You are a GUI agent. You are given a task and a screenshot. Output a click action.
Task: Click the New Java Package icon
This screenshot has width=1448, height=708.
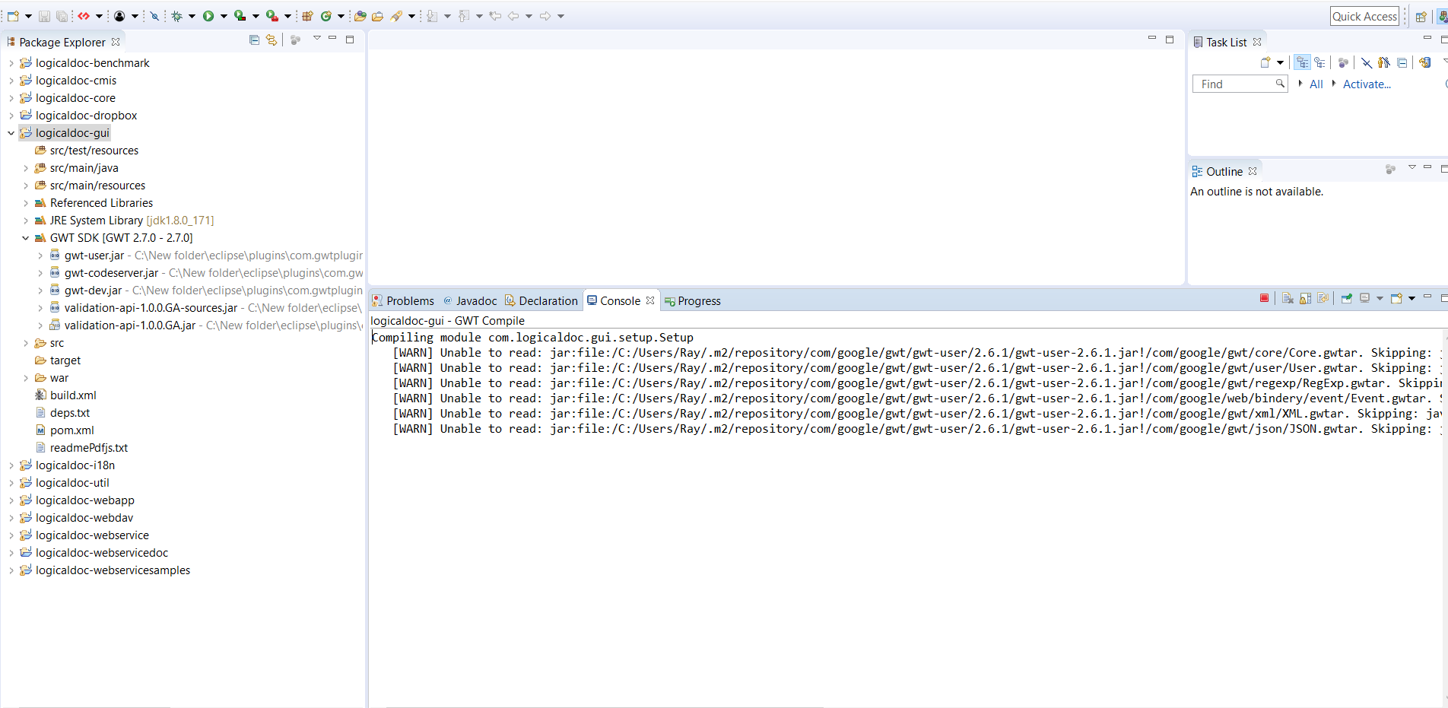point(307,16)
